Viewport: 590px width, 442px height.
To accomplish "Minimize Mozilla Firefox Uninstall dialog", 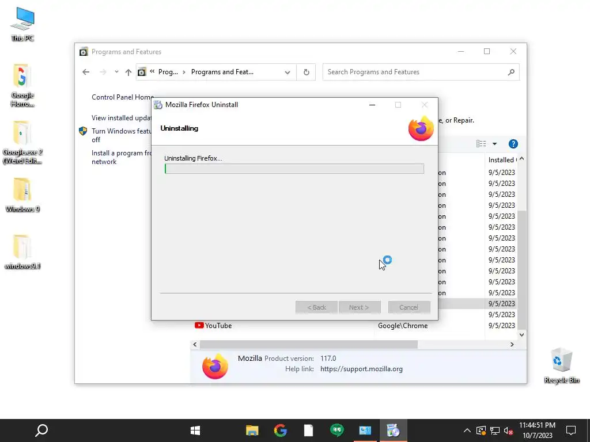I will tap(372, 105).
